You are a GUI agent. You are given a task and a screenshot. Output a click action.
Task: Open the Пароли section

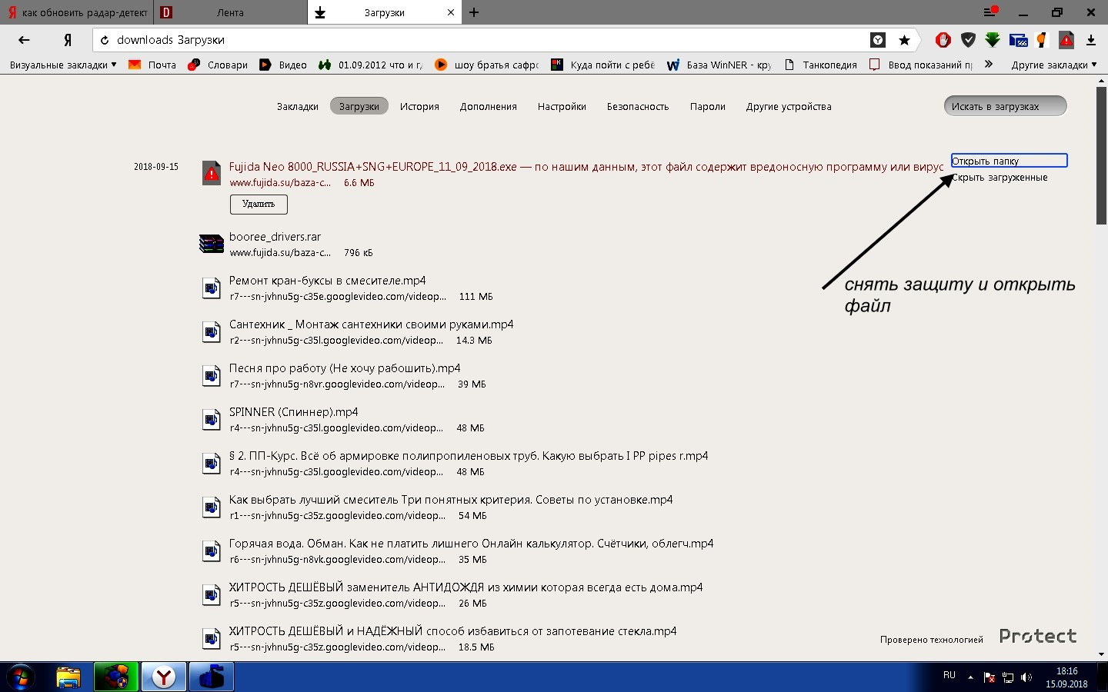click(708, 107)
